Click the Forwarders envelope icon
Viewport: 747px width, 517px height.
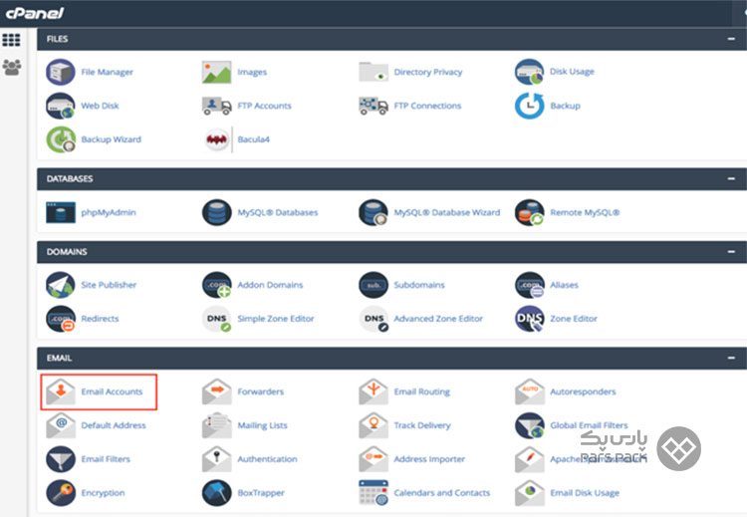(x=217, y=391)
